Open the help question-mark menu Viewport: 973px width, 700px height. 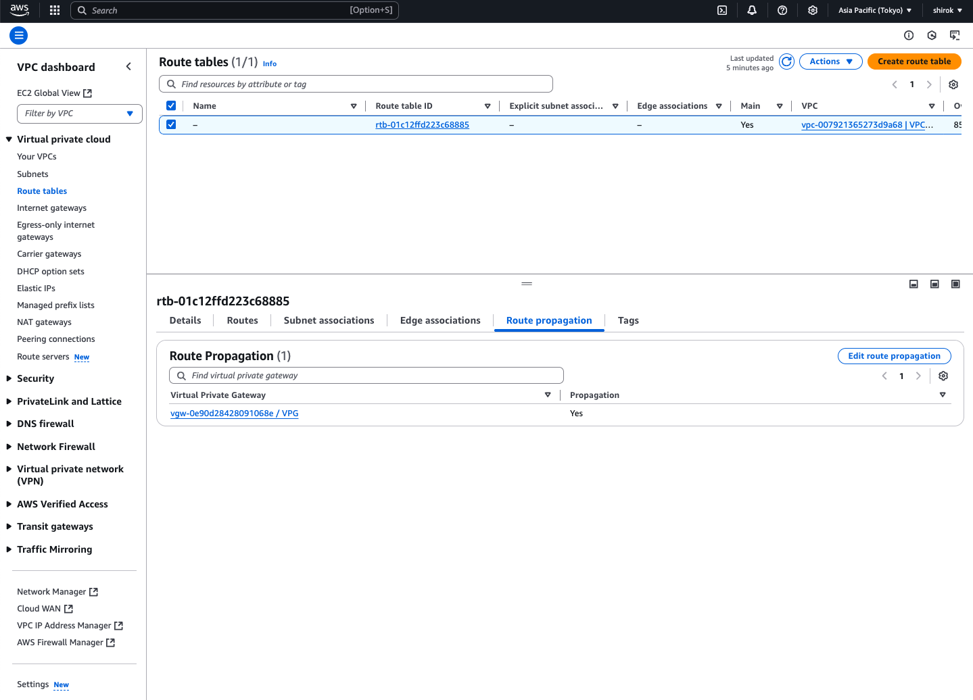click(x=782, y=10)
